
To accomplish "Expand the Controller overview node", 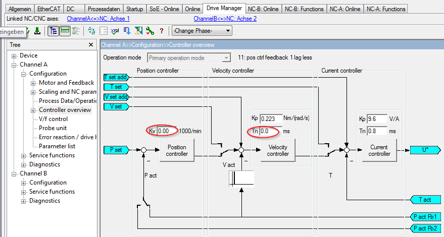I will click(33, 110).
